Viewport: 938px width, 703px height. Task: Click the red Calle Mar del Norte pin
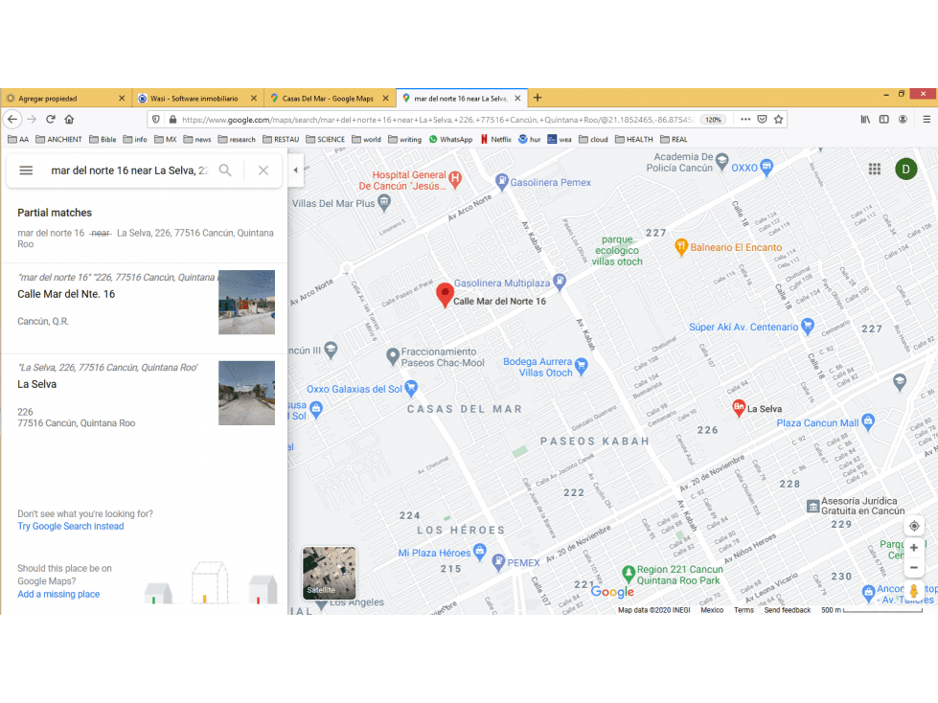pos(445,295)
